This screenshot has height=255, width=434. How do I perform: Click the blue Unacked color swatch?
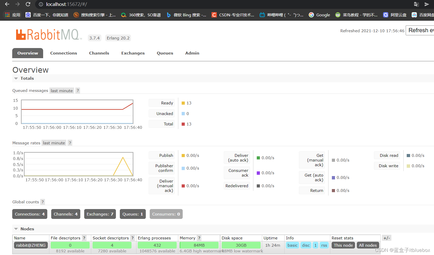183,113
